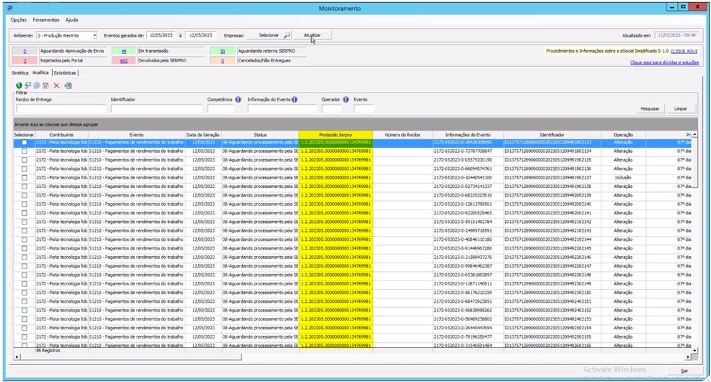
Task: Click the Selecionar empresas button
Action: (269, 35)
